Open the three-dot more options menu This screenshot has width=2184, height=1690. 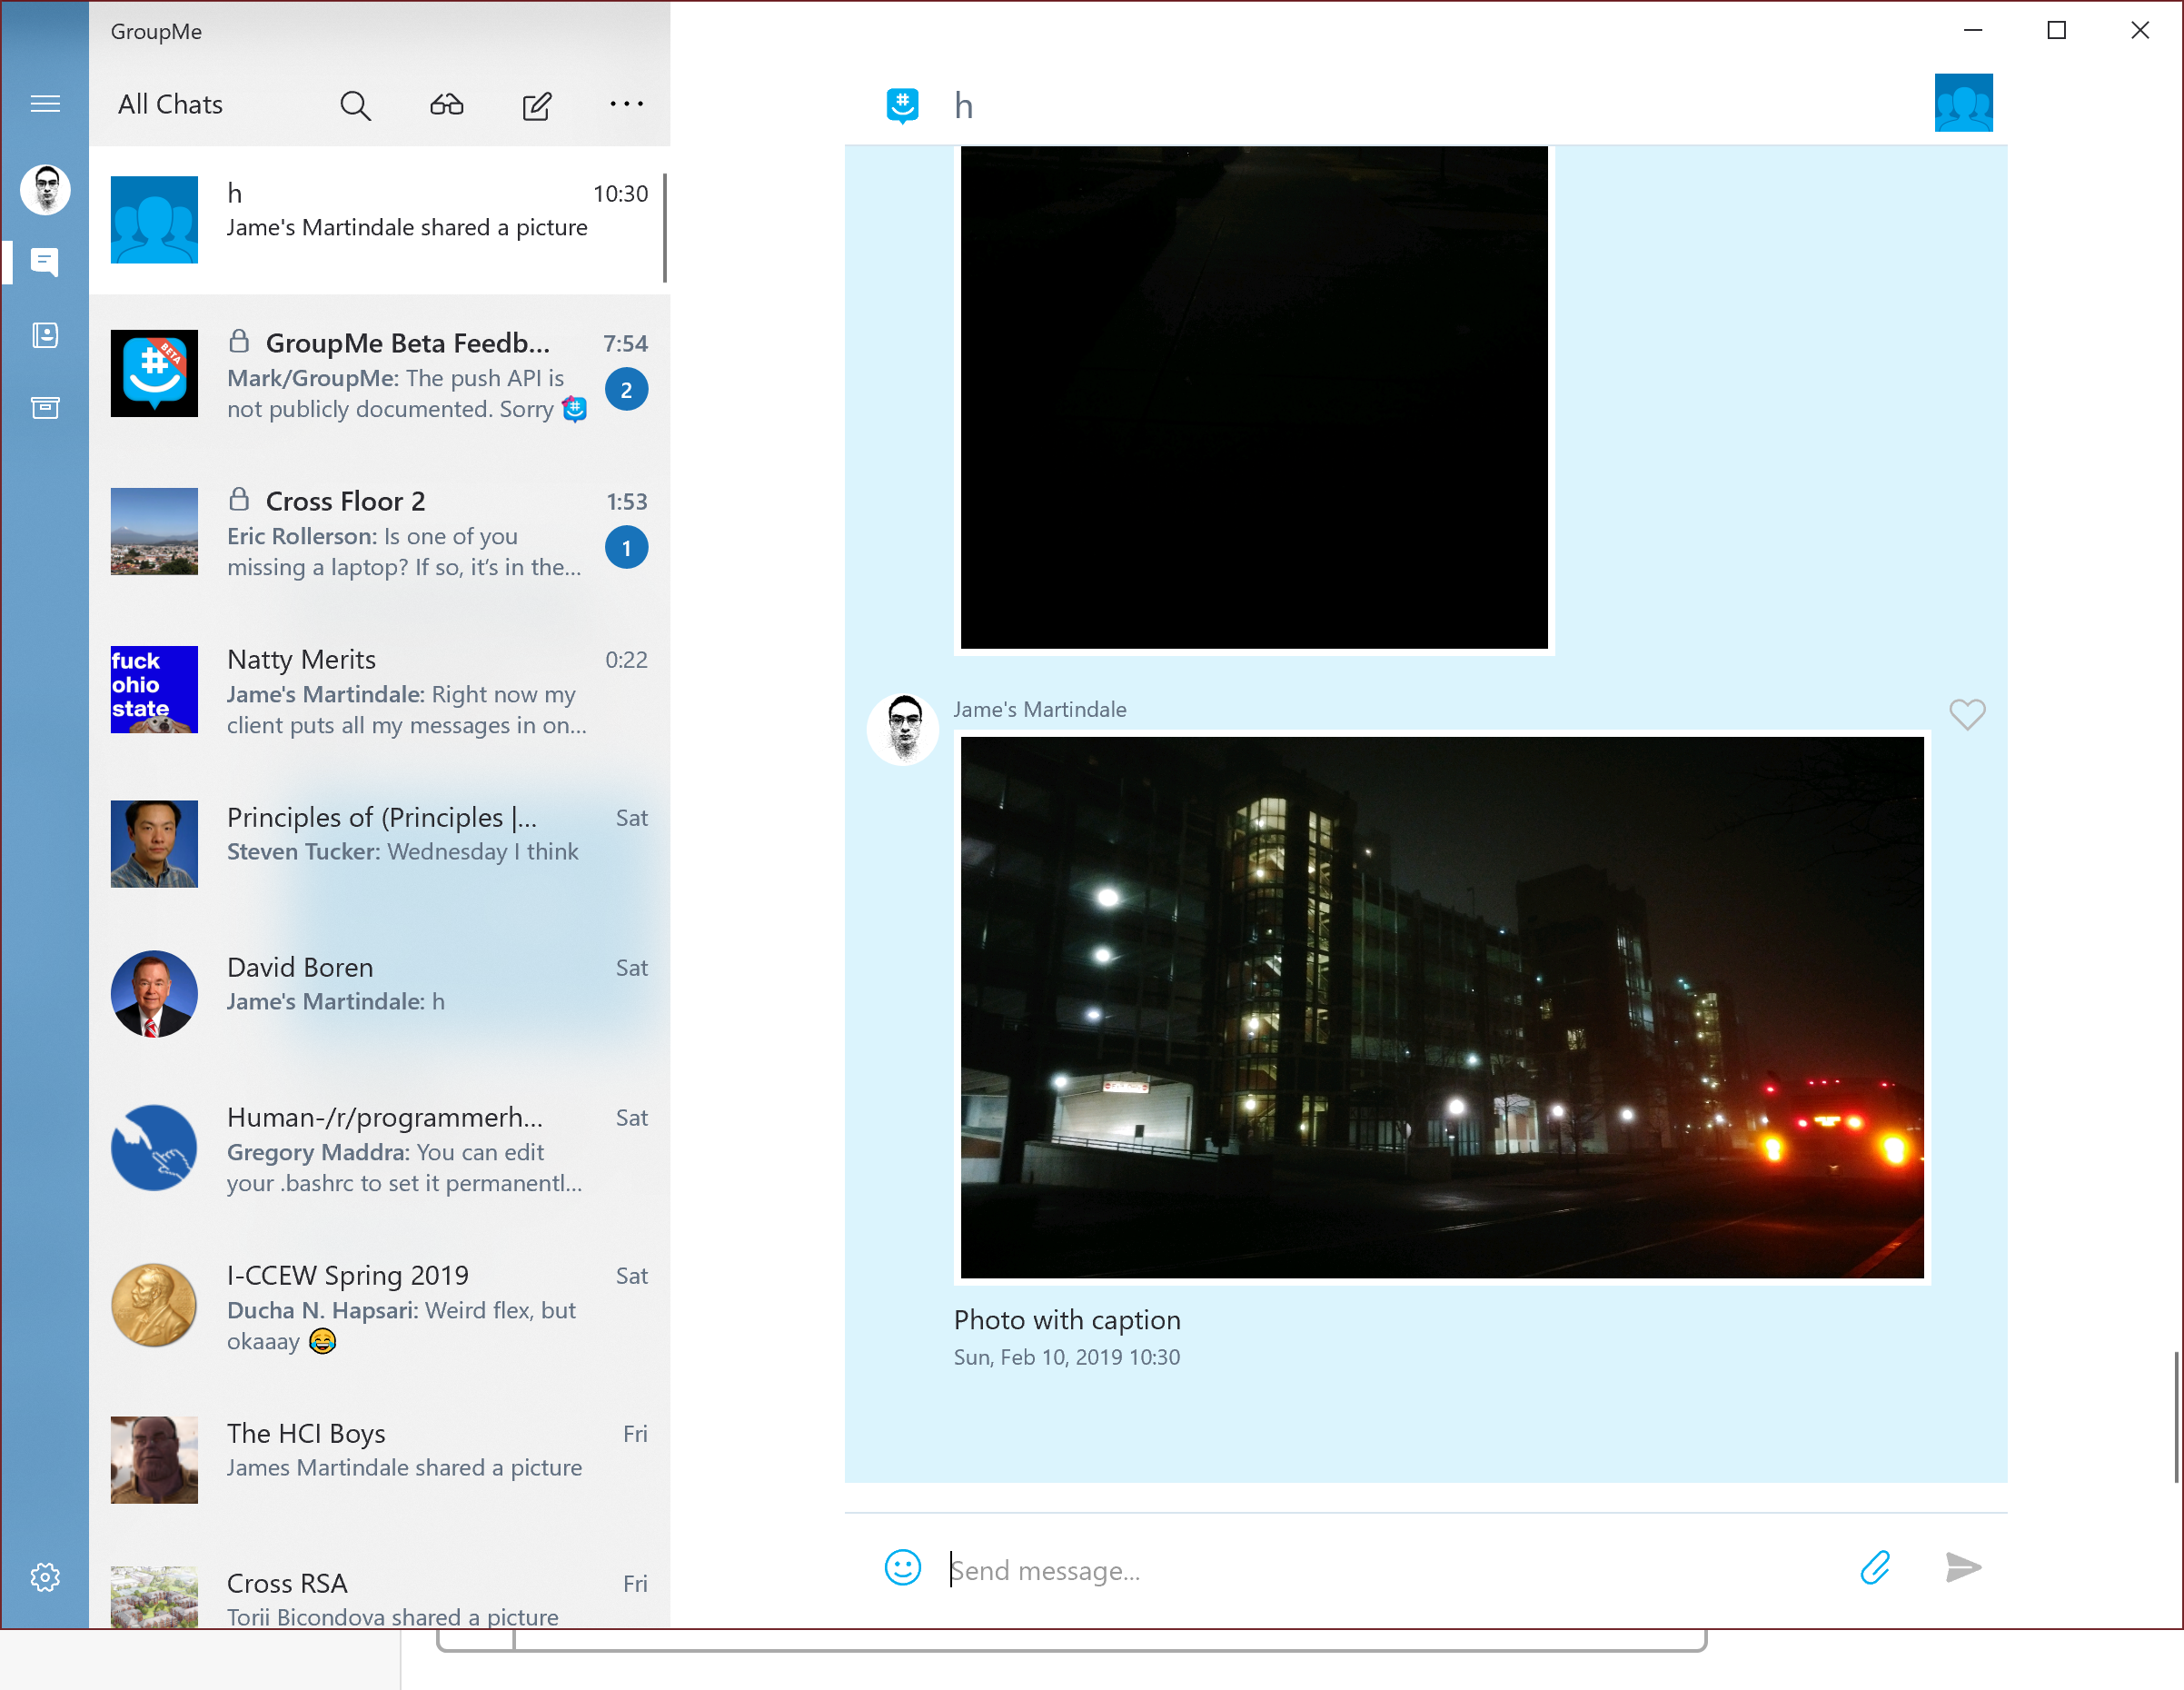627,104
